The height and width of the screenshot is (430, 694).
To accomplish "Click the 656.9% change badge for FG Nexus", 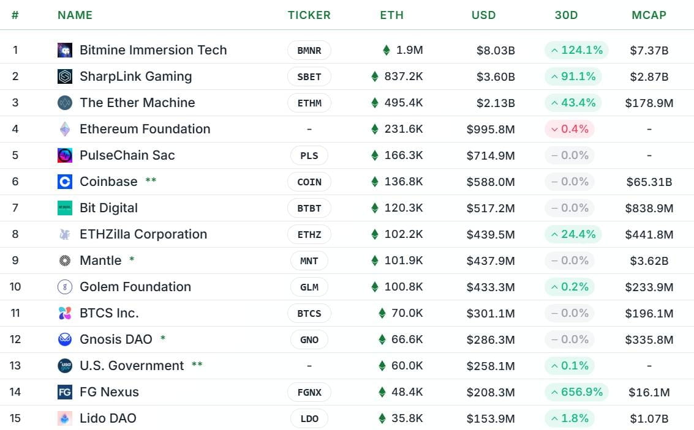I will coord(577,392).
